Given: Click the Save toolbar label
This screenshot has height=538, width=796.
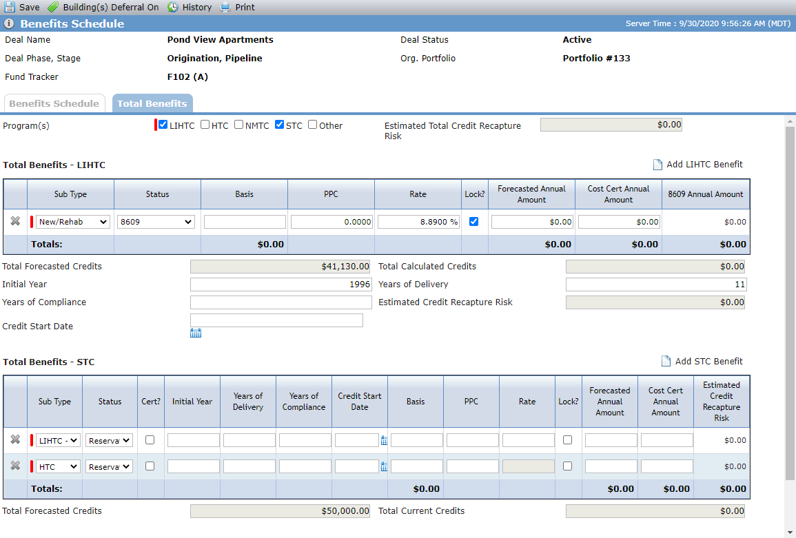Looking at the screenshot, I should click(30, 7).
